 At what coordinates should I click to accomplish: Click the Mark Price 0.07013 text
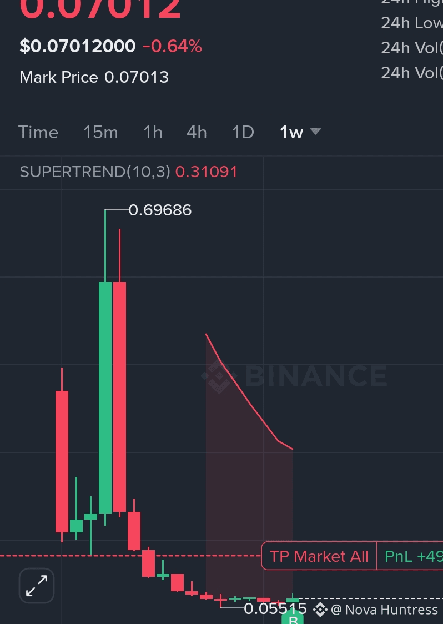pyautogui.click(x=94, y=77)
